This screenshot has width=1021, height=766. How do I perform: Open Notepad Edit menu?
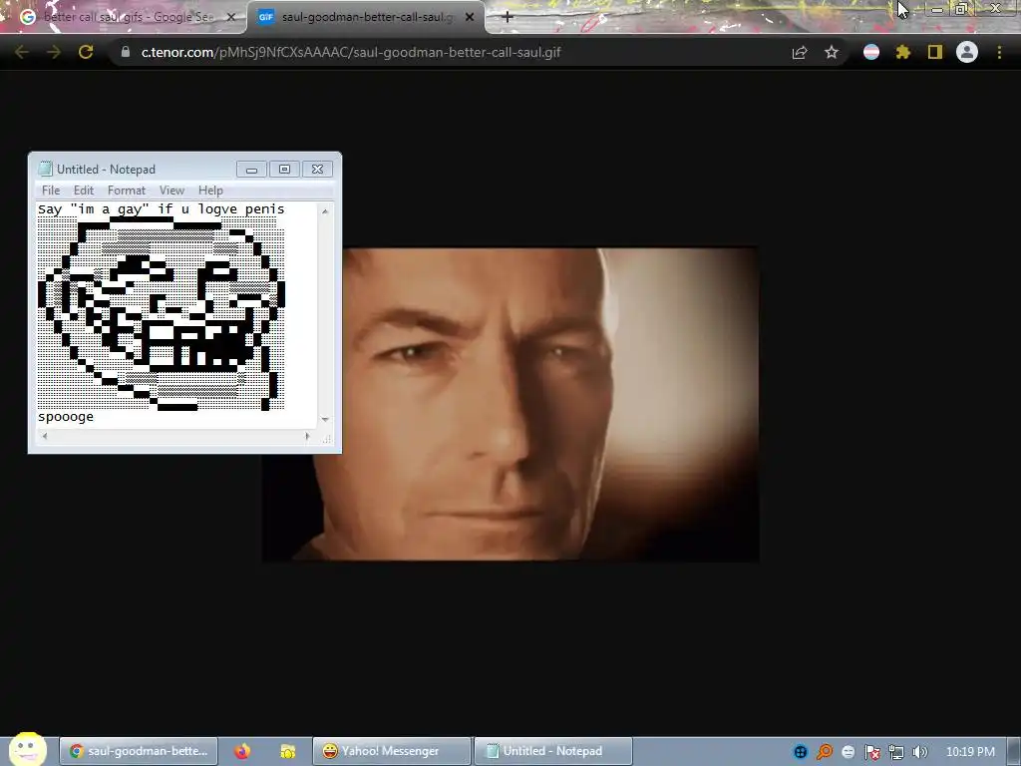click(84, 191)
